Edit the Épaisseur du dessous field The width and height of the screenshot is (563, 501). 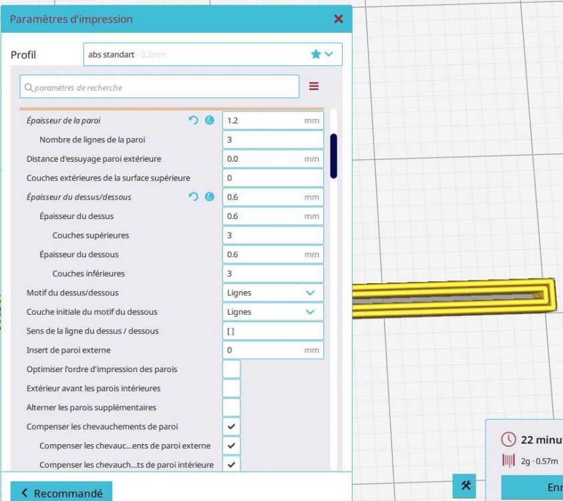click(x=273, y=255)
